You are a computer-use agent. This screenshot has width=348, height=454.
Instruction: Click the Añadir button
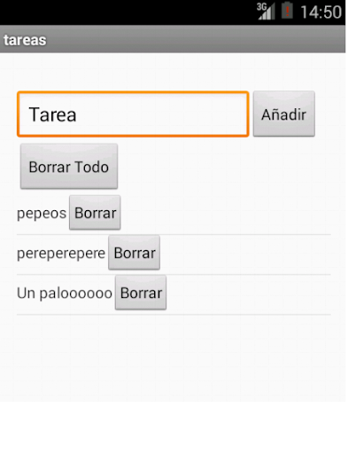(x=284, y=113)
